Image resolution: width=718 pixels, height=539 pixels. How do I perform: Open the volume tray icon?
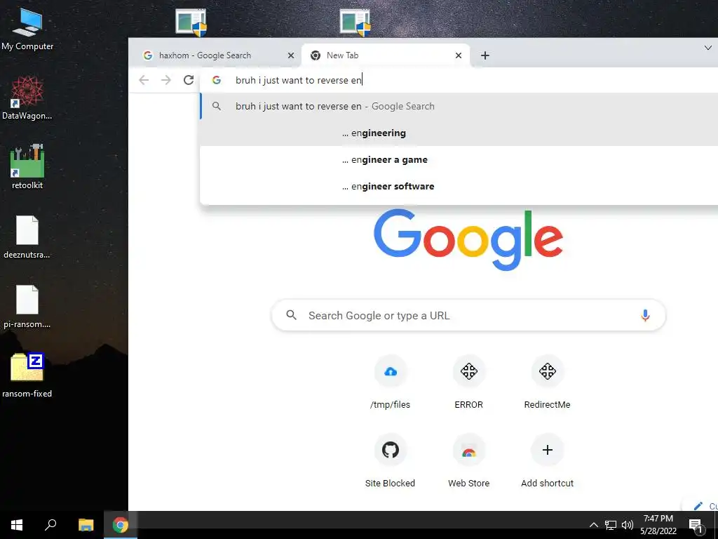(x=628, y=525)
